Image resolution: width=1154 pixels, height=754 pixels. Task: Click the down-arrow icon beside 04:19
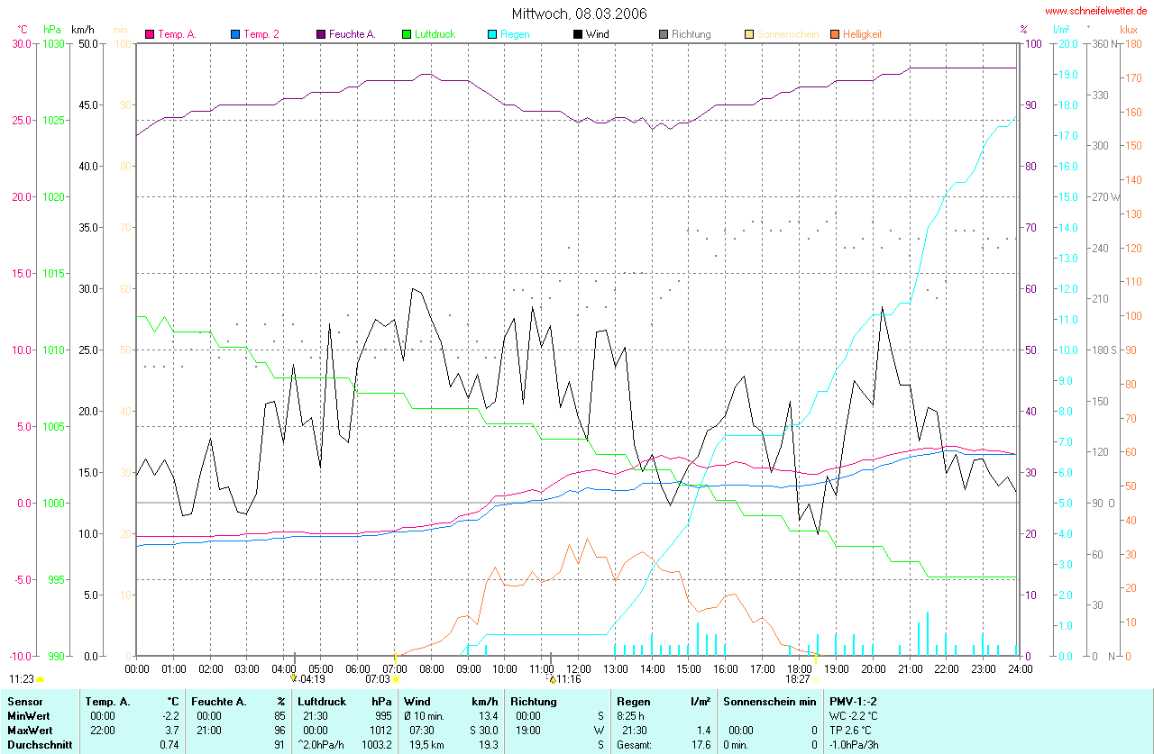(294, 679)
